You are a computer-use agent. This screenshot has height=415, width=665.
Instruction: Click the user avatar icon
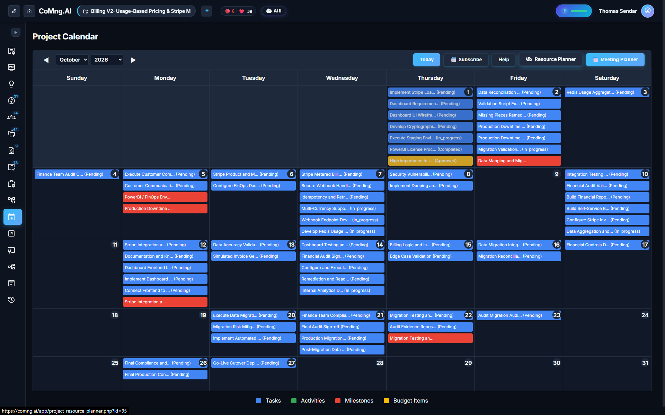(647, 11)
